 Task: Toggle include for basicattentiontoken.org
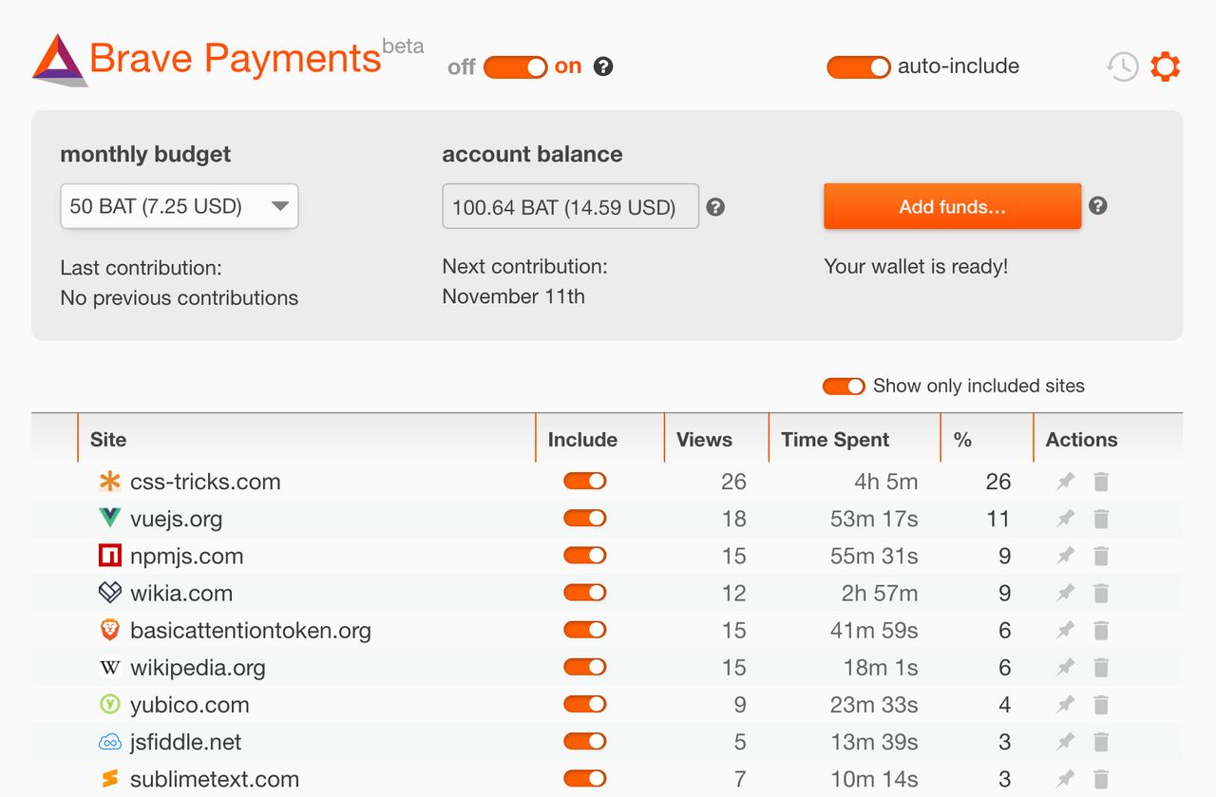585,629
